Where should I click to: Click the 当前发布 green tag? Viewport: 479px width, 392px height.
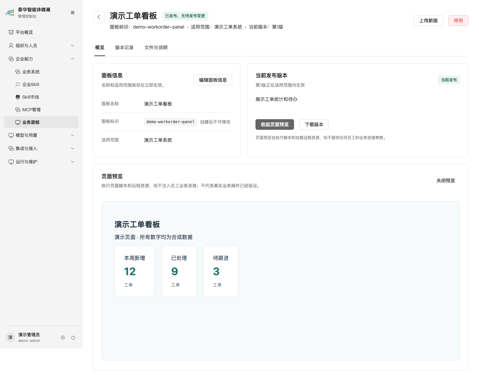(x=449, y=80)
